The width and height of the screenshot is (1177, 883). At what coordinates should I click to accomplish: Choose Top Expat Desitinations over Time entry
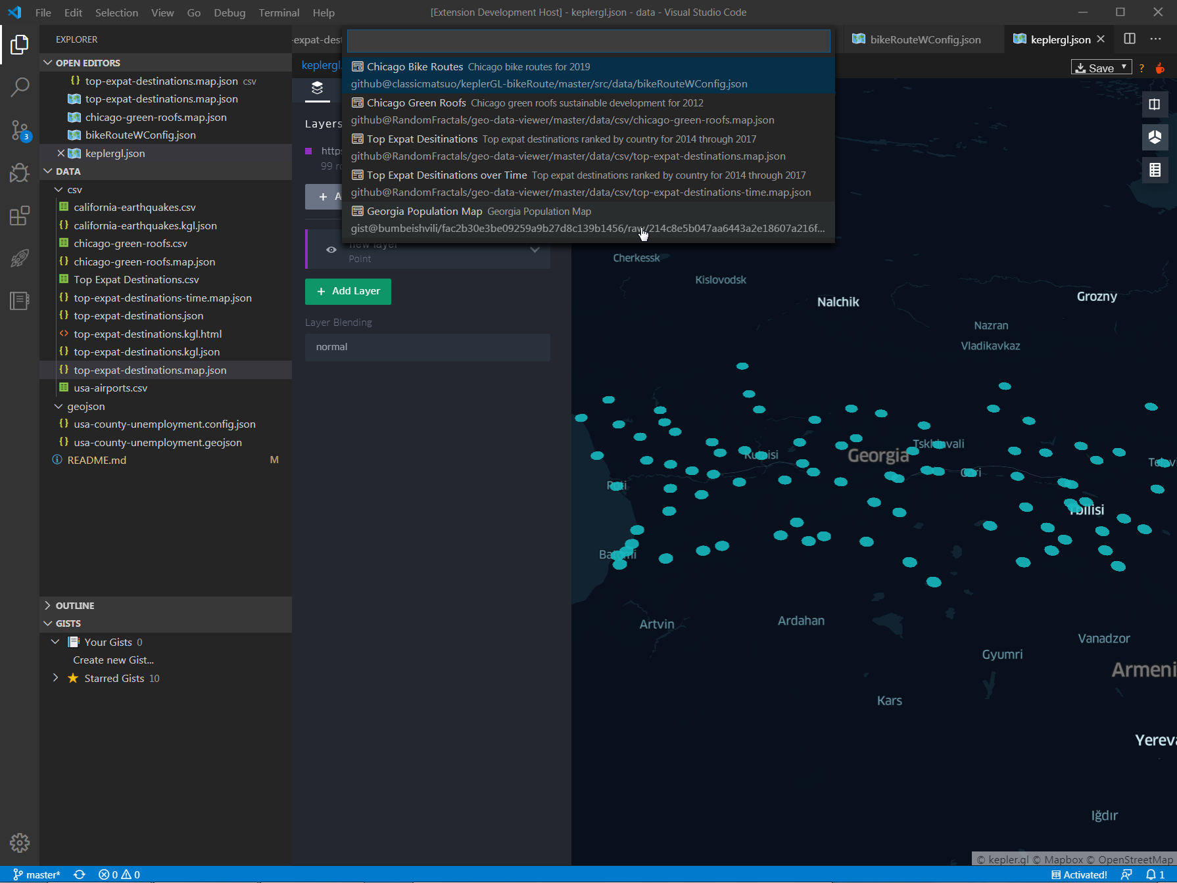pos(588,183)
